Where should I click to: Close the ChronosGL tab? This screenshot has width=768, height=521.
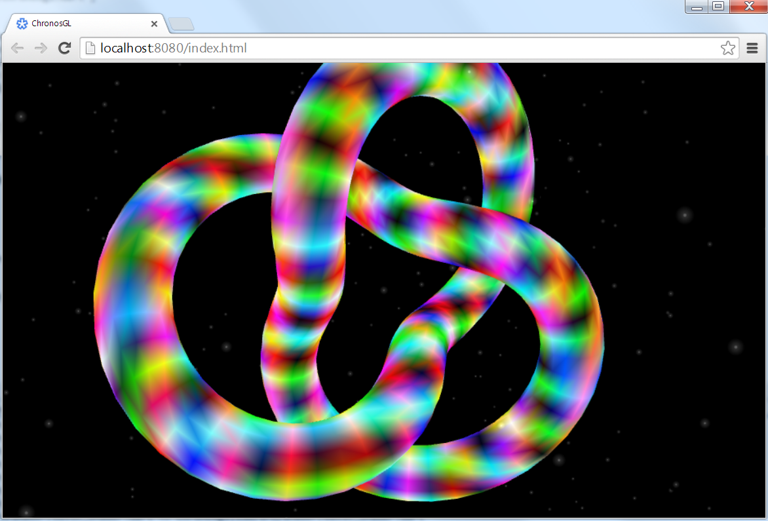154,24
